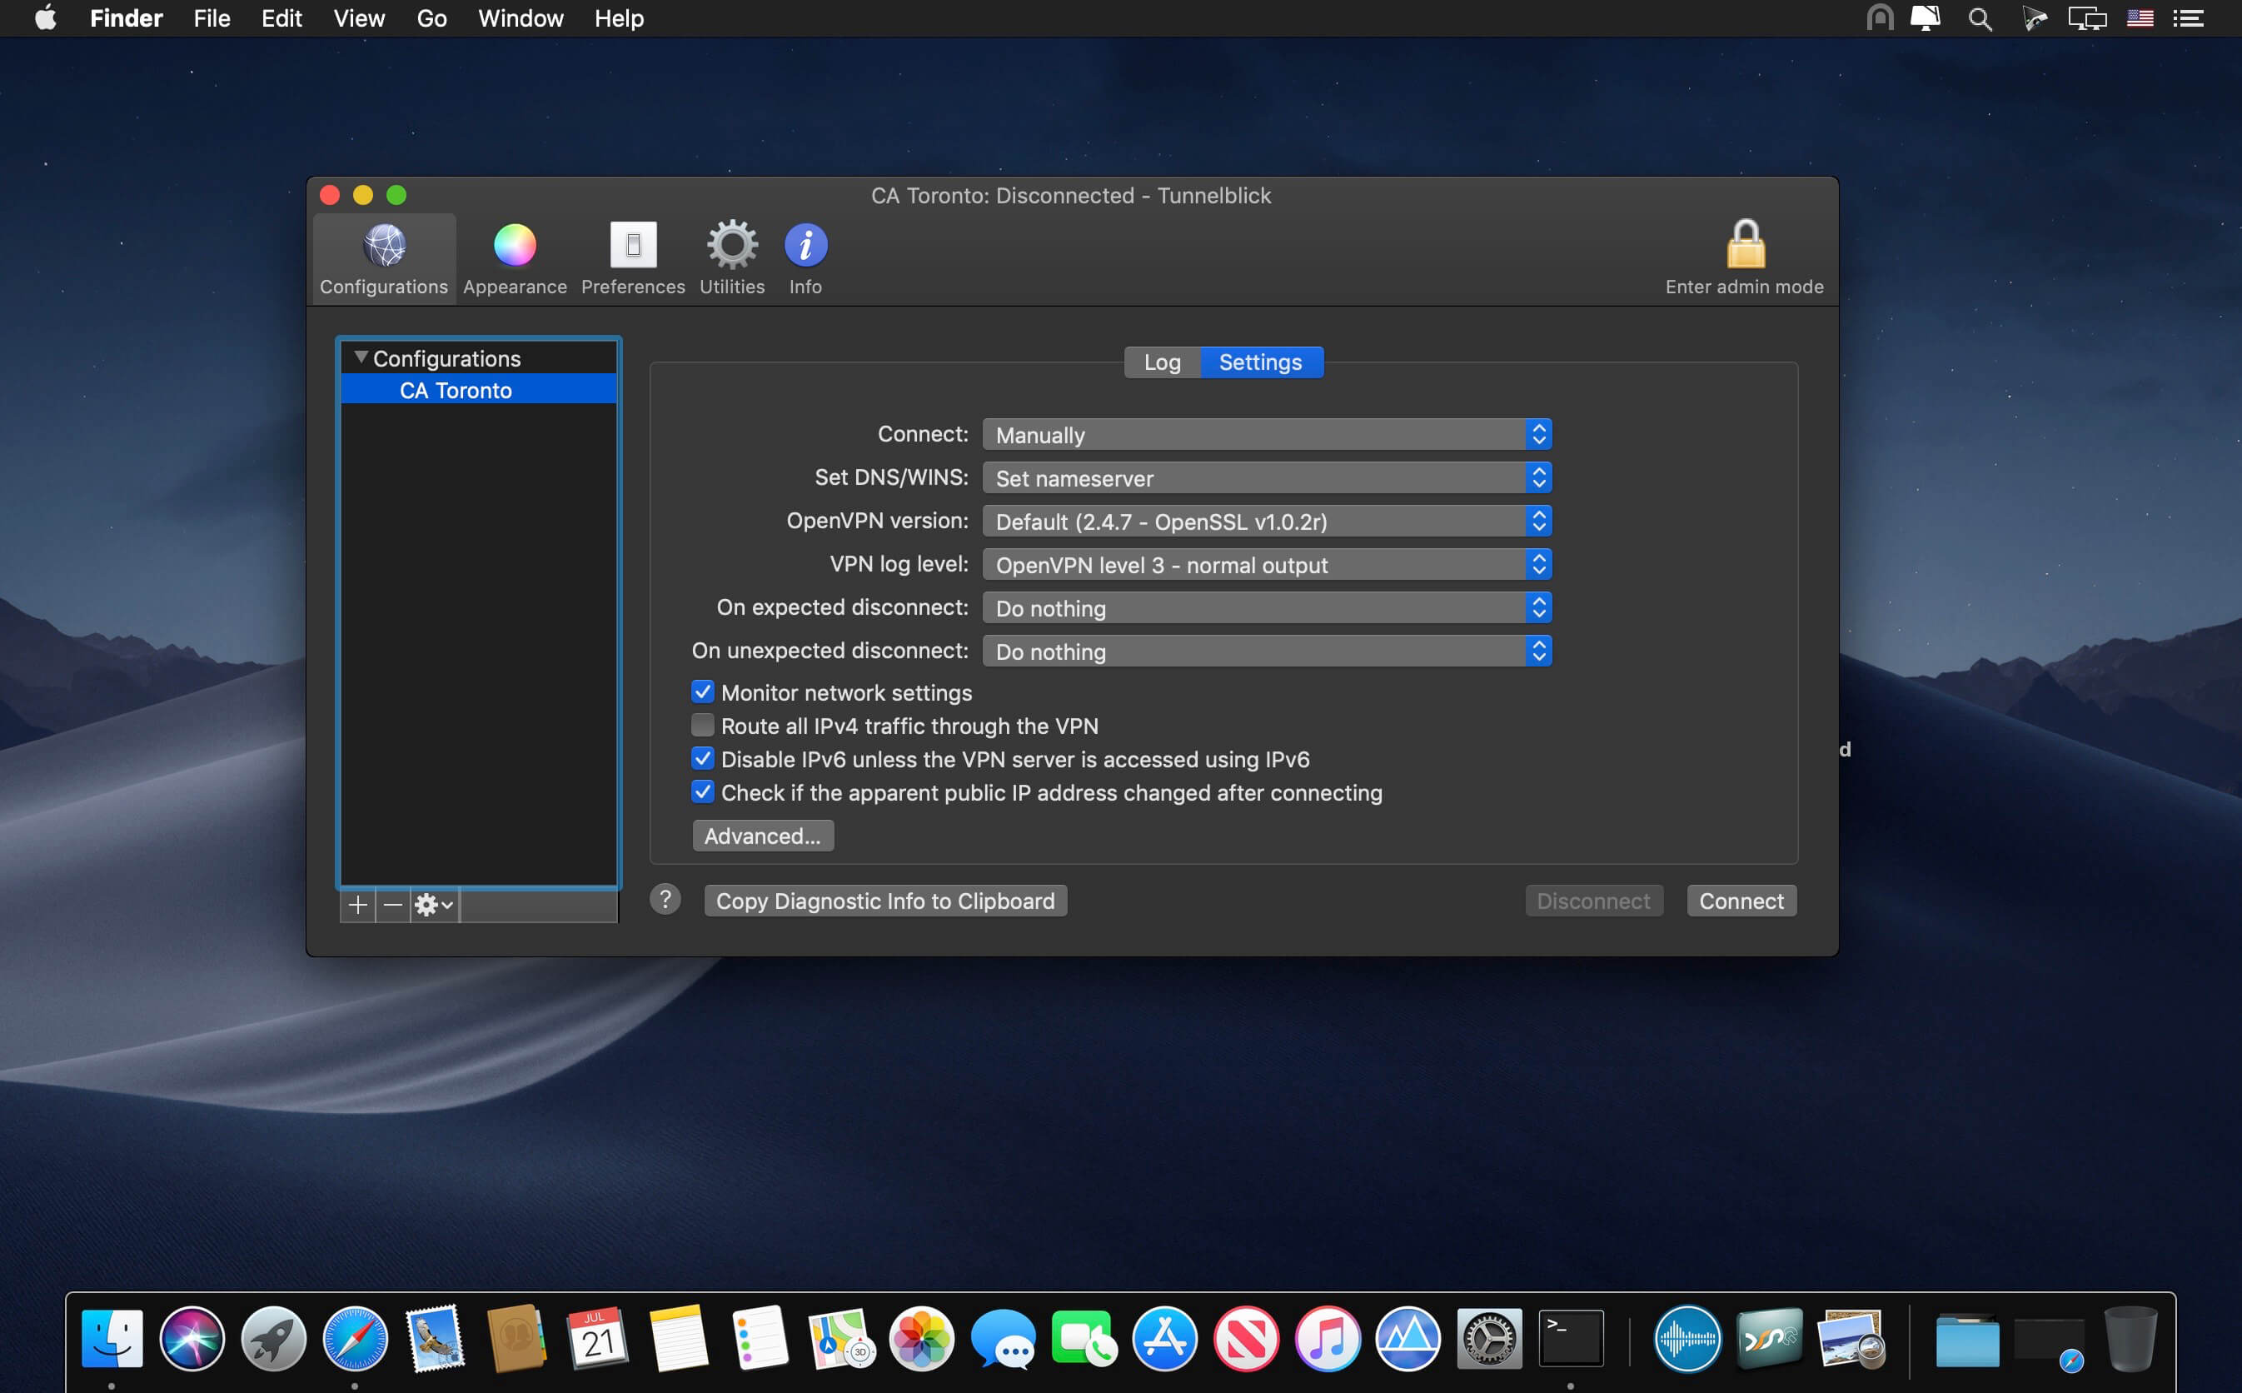Screen dimensions: 2242x1393
Task: Open Terminal from the Dock
Action: tap(1571, 1338)
